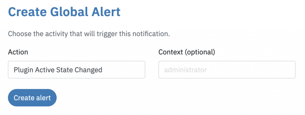The height and width of the screenshot is (115, 305).
Task: Submit the form via Create alert
Action: [32, 98]
